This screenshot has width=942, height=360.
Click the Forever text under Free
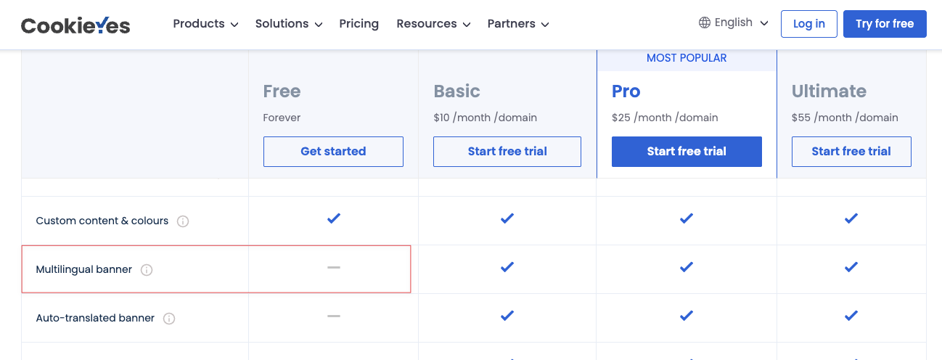[x=282, y=118]
